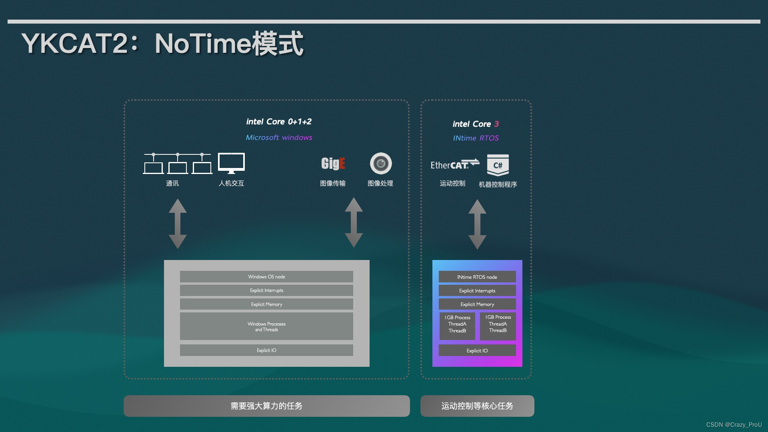Click the intel Core 0+1+2 heading
This screenshot has width=768, height=432.
tap(279, 122)
